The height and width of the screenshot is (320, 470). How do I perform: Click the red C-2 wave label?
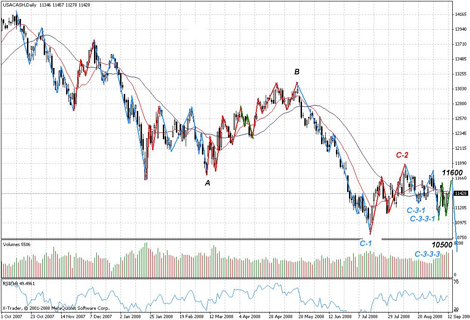click(402, 155)
